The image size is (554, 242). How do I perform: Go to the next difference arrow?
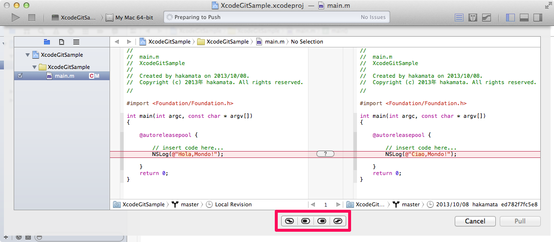(x=338, y=204)
